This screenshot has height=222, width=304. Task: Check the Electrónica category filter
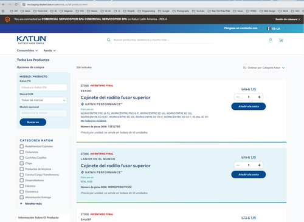point(22,192)
